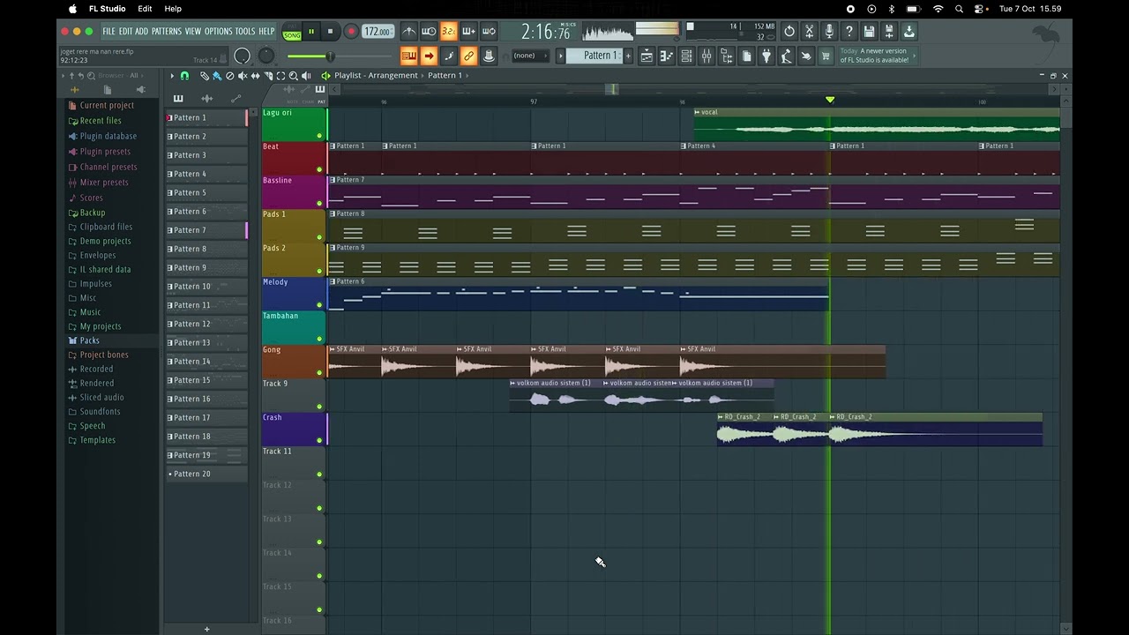Open the piano roll view icon
This screenshot has width=1129, height=635.
pos(666,56)
